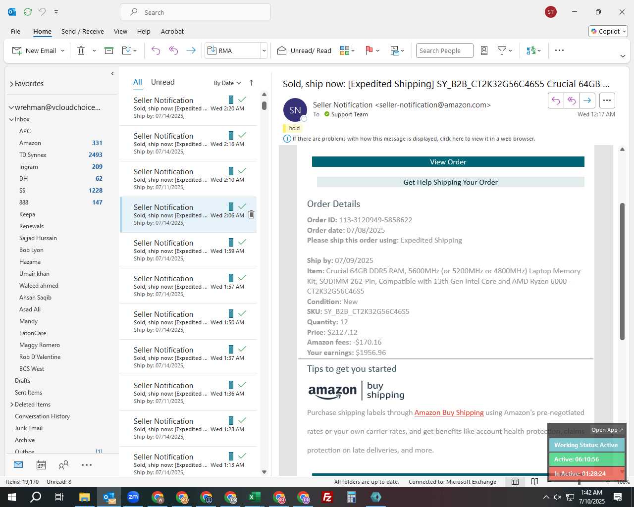Expand the Favorites section
The width and height of the screenshot is (634, 507).
[11, 84]
